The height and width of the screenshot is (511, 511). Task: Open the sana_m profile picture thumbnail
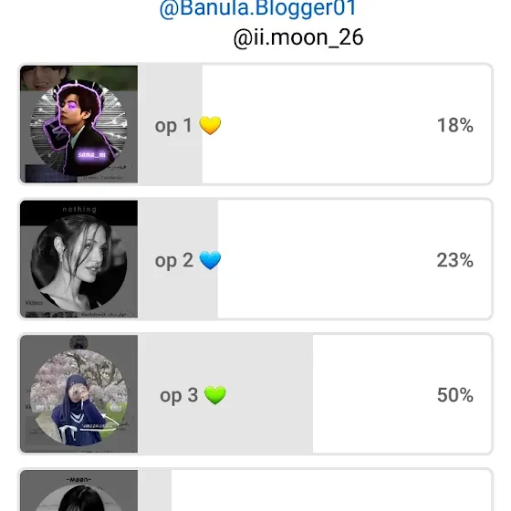(x=78, y=124)
